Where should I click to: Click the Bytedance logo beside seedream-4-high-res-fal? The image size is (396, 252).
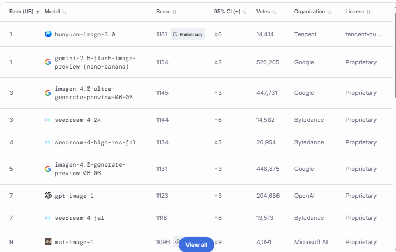(x=48, y=142)
